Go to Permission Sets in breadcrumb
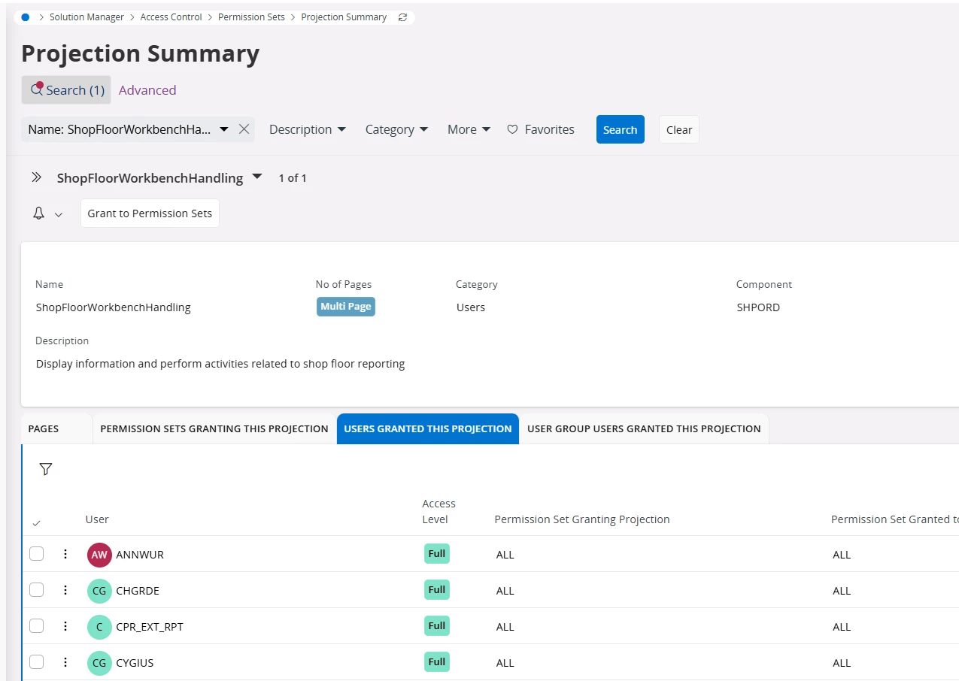Image resolution: width=959 pixels, height=681 pixels. point(251,17)
